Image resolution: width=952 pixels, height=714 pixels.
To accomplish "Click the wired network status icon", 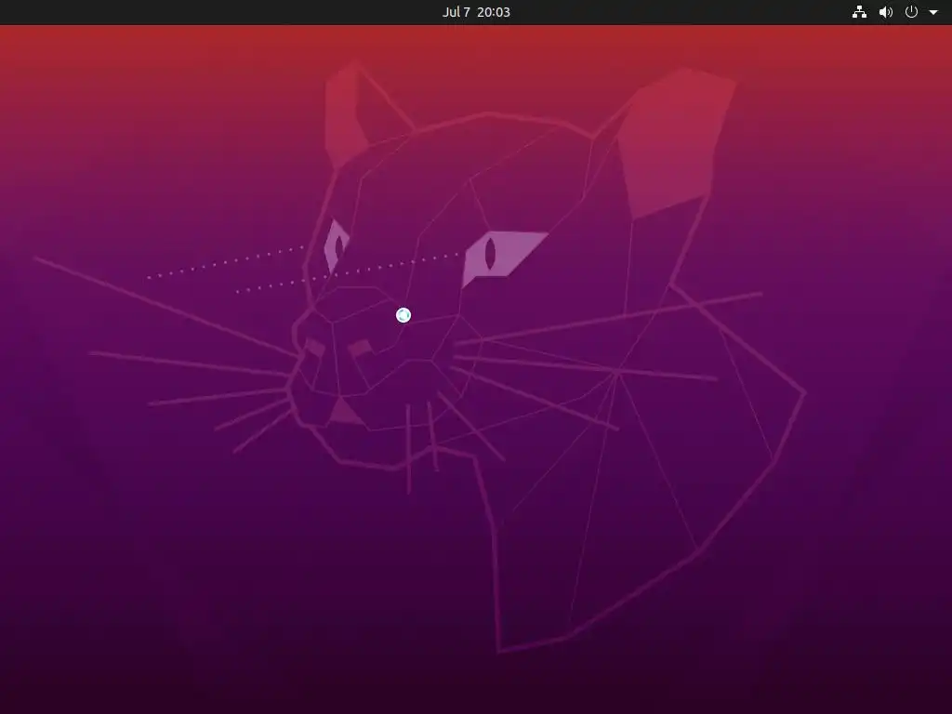I will [859, 12].
